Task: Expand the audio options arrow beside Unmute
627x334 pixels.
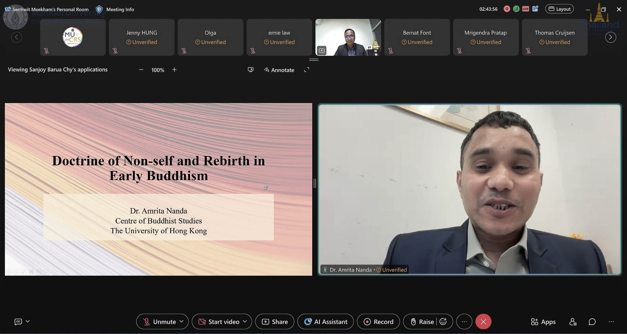Action: point(182,322)
